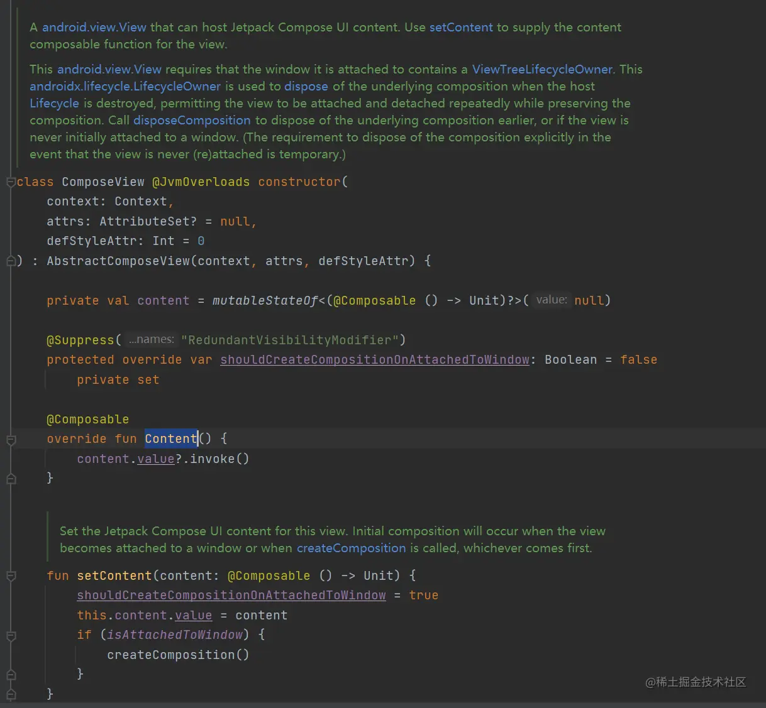Click the 'private set' line
Image resolution: width=766 pixels, height=708 pixels.
click(118, 380)
